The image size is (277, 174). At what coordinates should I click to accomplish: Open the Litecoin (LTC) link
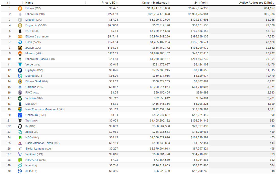tap(33, 20)
